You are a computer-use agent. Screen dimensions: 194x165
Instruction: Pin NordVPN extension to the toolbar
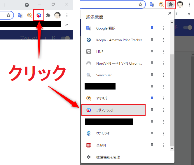(152, 63)
